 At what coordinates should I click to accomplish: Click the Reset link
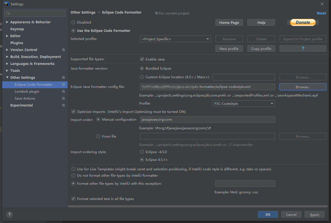[321, 13]
